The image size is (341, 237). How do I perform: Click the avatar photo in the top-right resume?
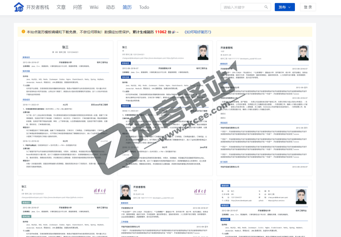(x=303, y=53)
